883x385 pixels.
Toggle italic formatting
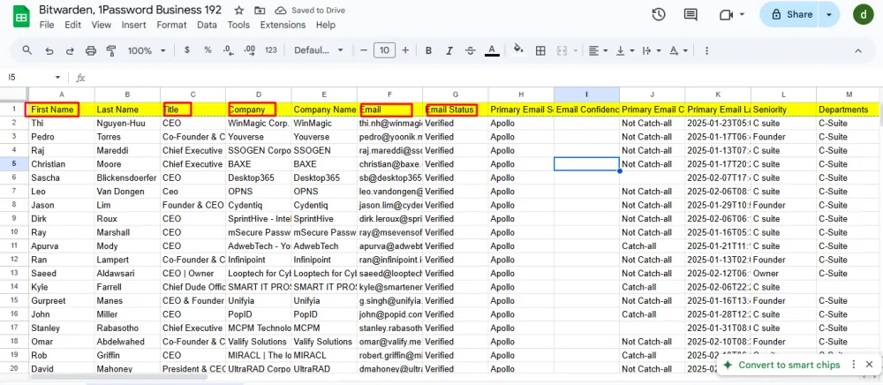tap(449, 50)
